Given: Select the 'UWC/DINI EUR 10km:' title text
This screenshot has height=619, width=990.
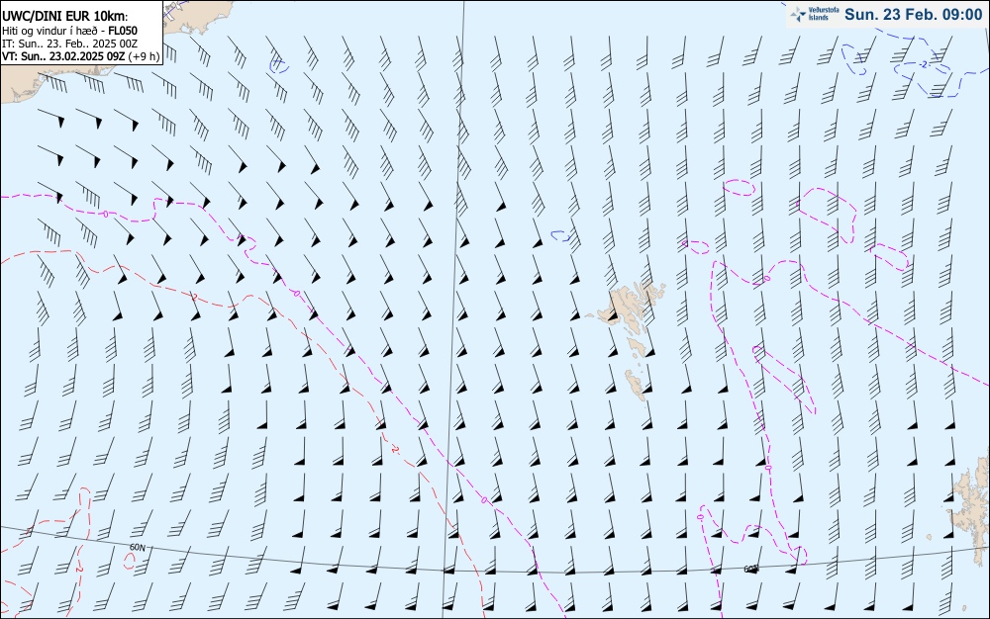Looking at the screenshot, I should [x=65, y=17].
